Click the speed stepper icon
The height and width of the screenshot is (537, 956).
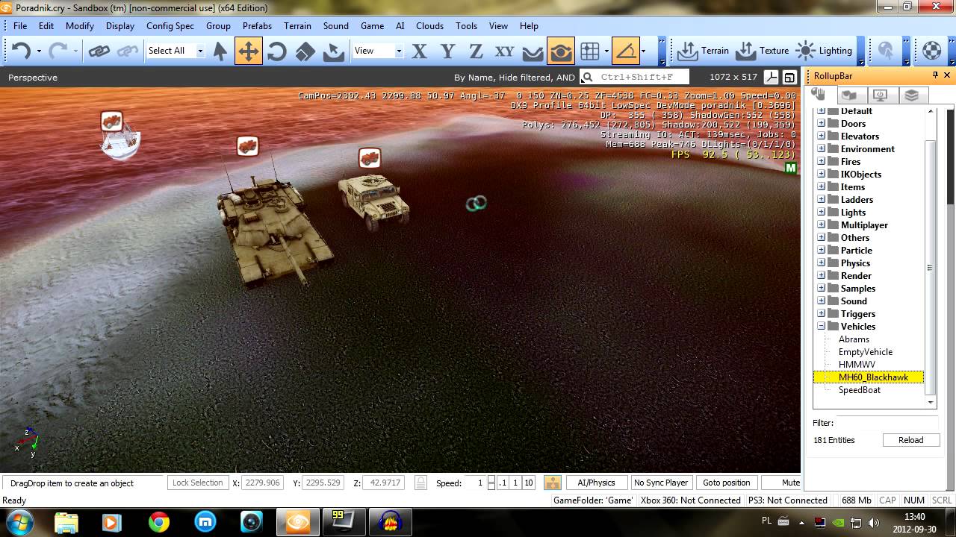click(x=491, y=483)
